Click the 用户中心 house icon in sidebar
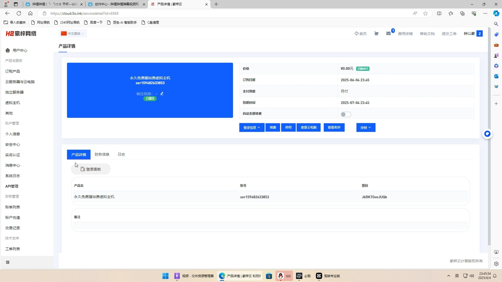The height and width of the screenshot is (282, 502). click(8, 50)
